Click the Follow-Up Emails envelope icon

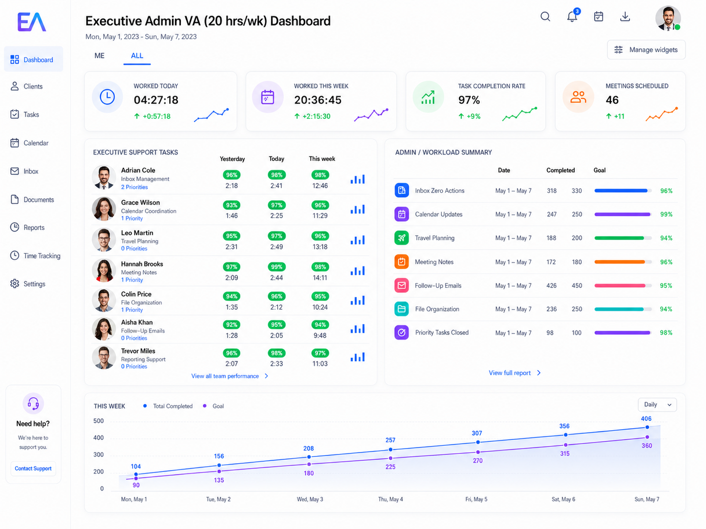click(402, 285)
